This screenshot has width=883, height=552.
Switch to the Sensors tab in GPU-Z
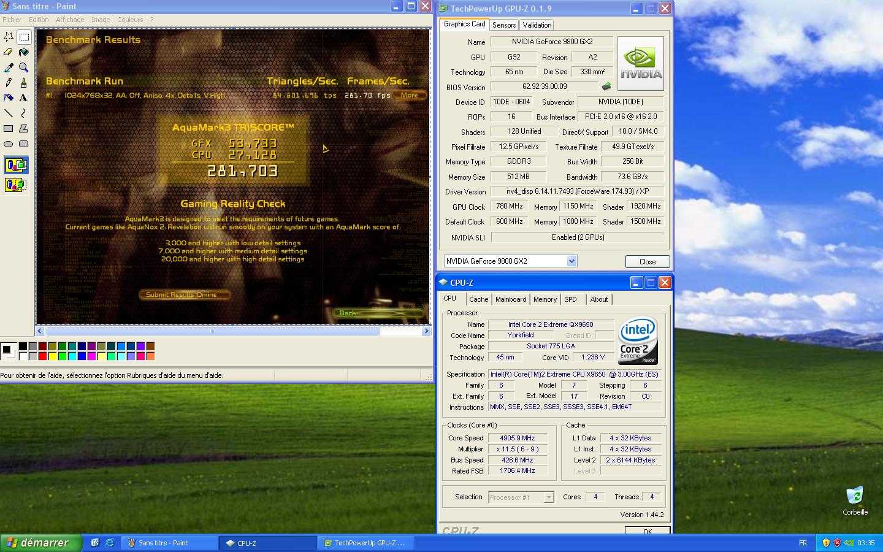point(504,25)
